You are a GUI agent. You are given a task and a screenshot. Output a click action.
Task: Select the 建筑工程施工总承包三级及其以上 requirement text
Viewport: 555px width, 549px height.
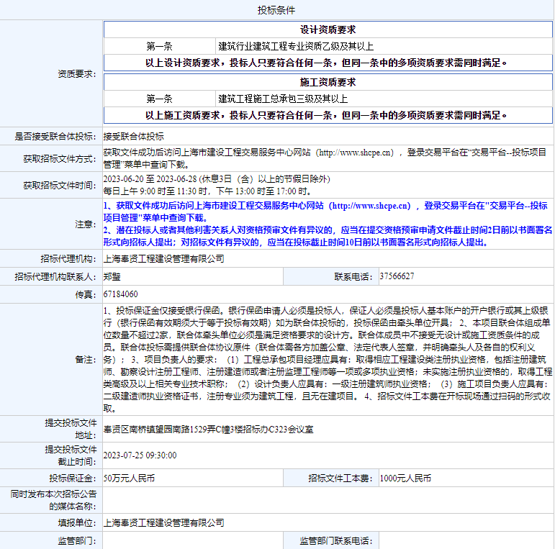point(283,99)
